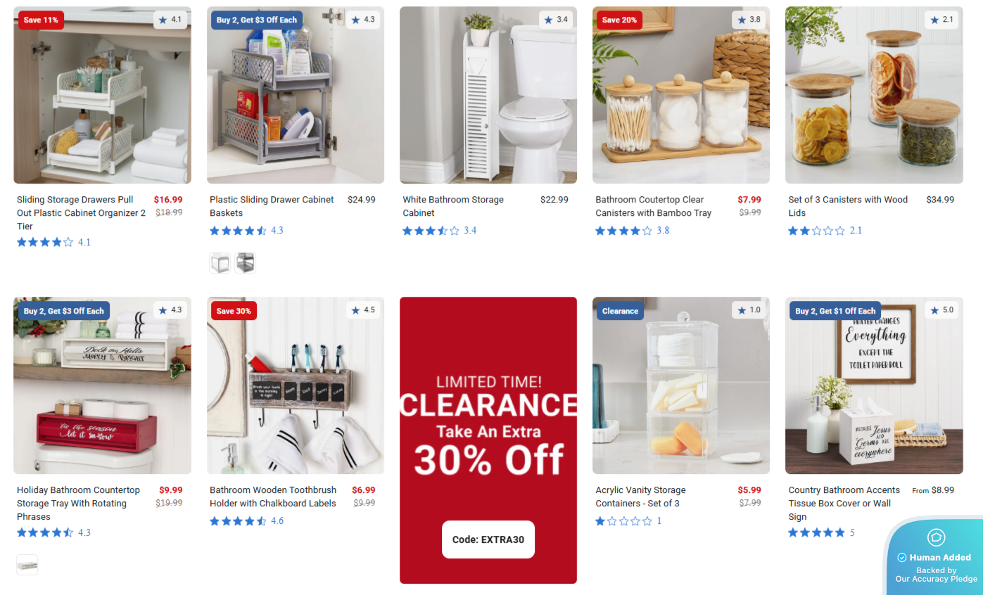Select the gray color swatch under Plastic Sliding Drawer
The width and height of the screenshot is (983, 595).
(245, 263)
